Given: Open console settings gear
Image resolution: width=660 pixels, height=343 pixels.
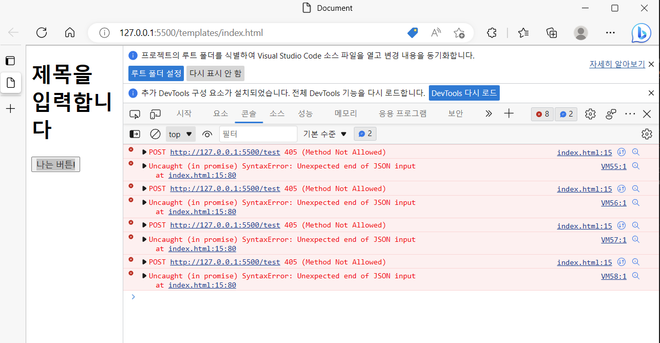Looking at the screenshot, I should coord(647,134).
